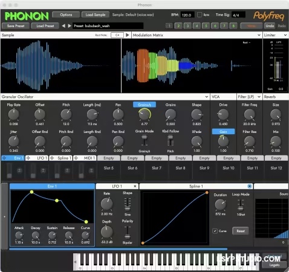Click the Pitch knob
Screen dimensions: 289x272
pyautogui.click(x=66, y=114)
